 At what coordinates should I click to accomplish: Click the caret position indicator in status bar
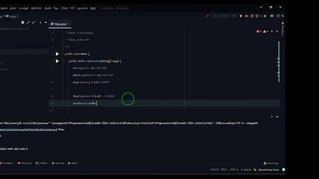pyautogui.click(x=214, y=170)
